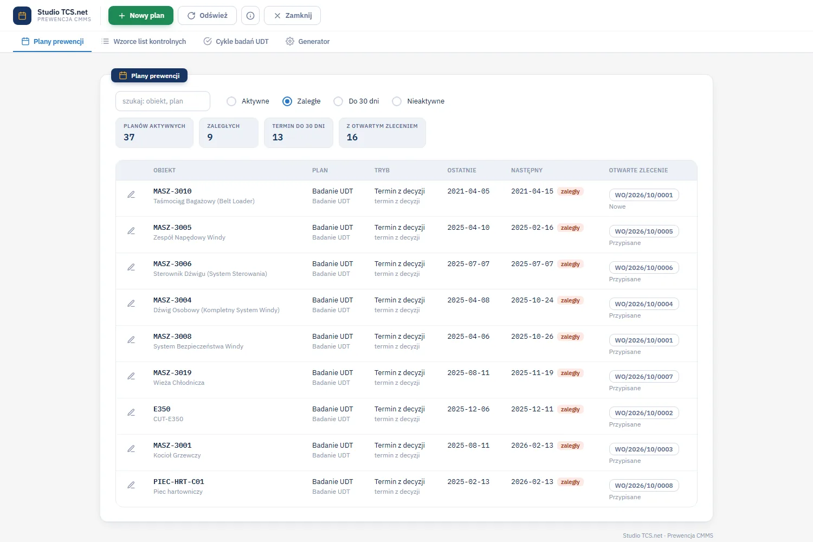Open work order WO/2026/10/0006
The width and height of the screenshot is (813, 542).
[644, 268]
